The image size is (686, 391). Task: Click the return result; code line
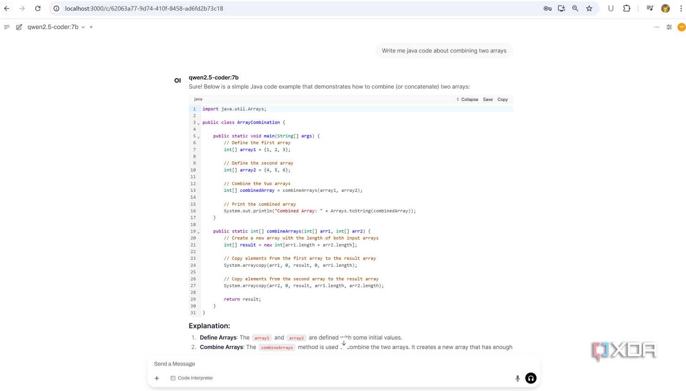[242, 299]
